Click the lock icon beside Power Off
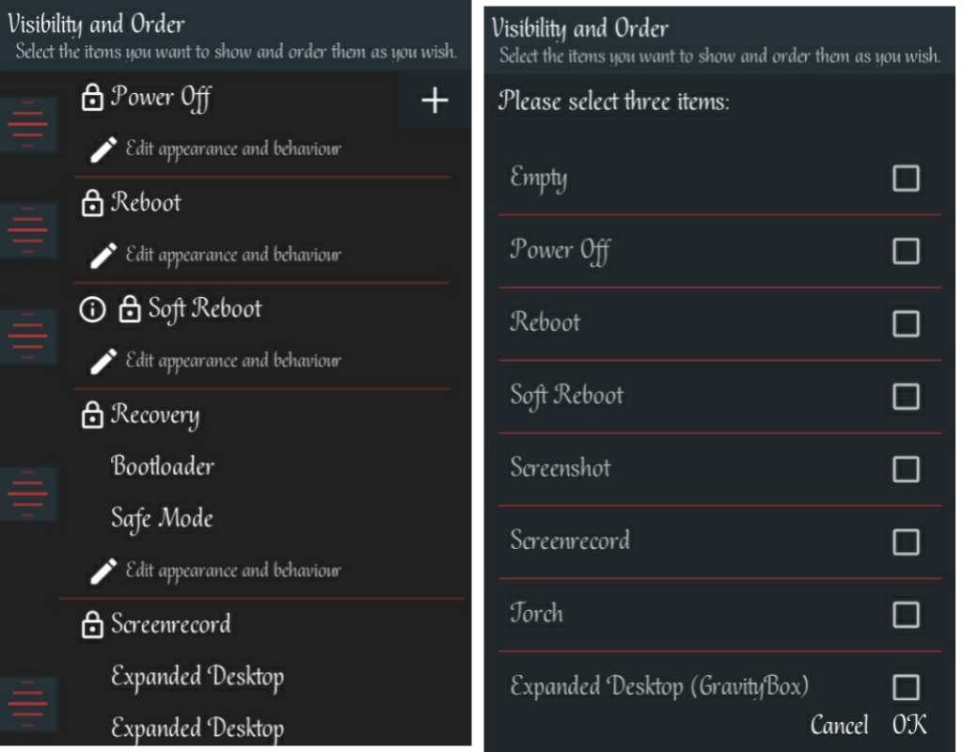Viewport: 963px width, 752px height. [x=91, y=98]
